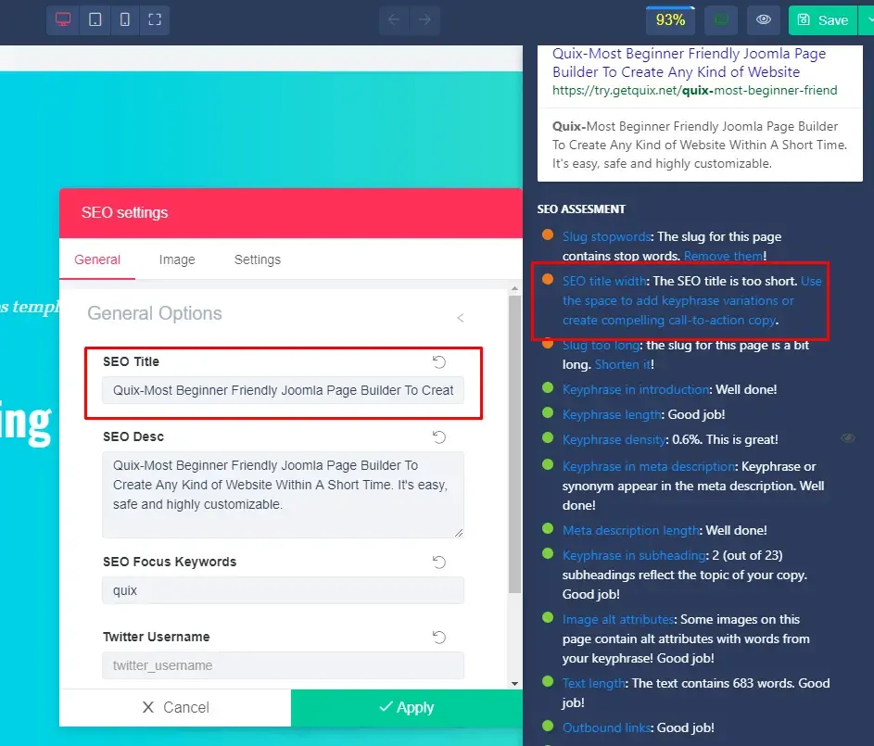This screenshot has height=746, width=874.
Task: Switch to tablet preview mode icon
Action: (95, 20)
